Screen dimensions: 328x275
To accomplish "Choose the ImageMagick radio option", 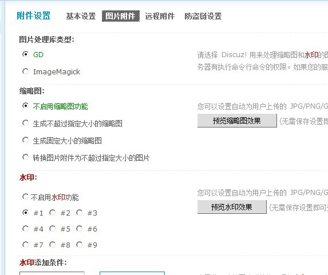I will pyautogui.click(x=25, y=71).
